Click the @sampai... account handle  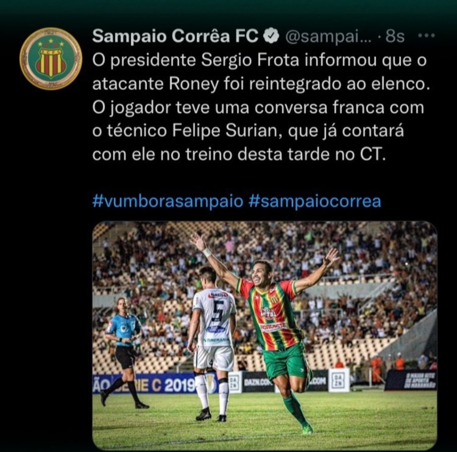(328, 37)
